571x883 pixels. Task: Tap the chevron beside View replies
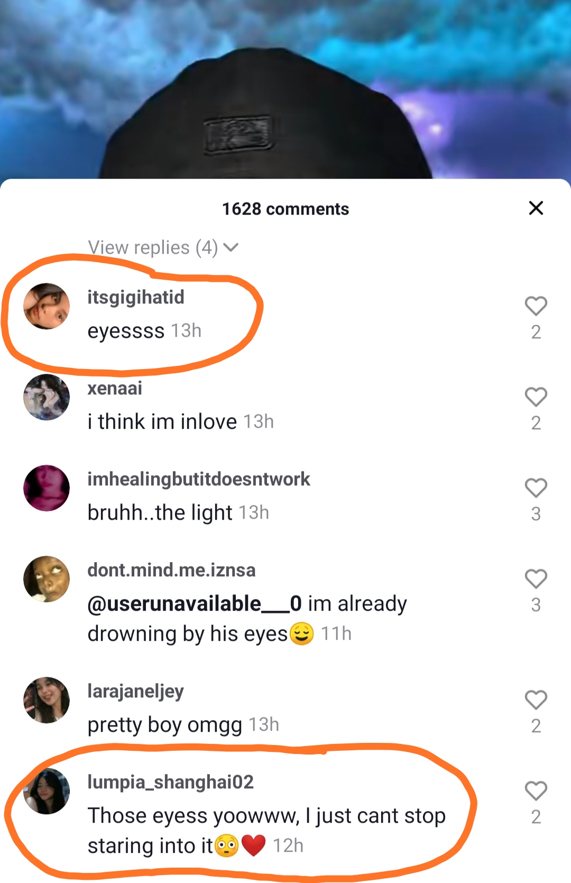pos(231,247)
